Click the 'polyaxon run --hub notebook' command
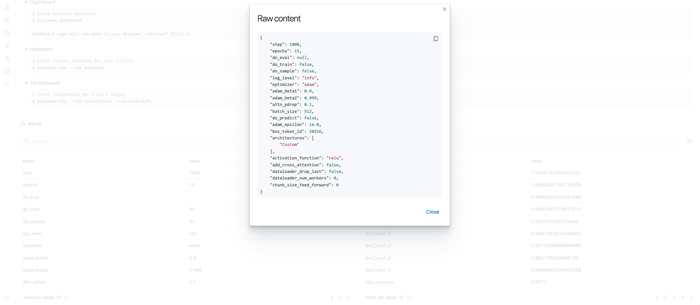Screen dimensions: 700x305 point(70,68)
